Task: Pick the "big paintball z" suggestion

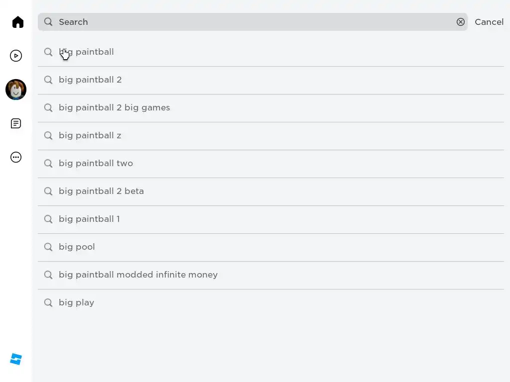Action: tap(270, 136)
